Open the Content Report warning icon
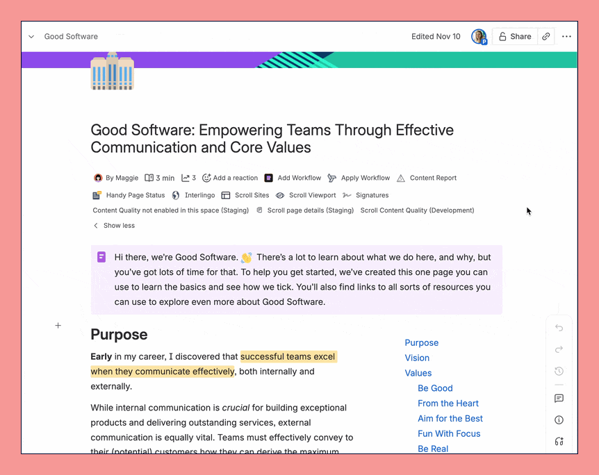Image resolution: width=599 pixels, height=475 pixels. point(400,178)
